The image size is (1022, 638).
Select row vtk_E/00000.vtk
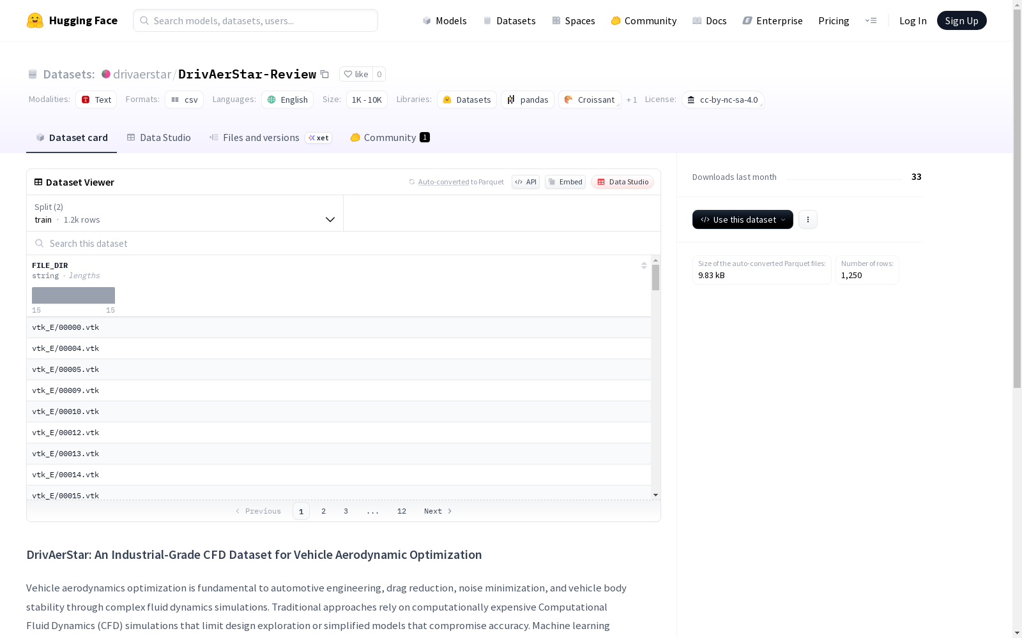(x=339, y=327)
